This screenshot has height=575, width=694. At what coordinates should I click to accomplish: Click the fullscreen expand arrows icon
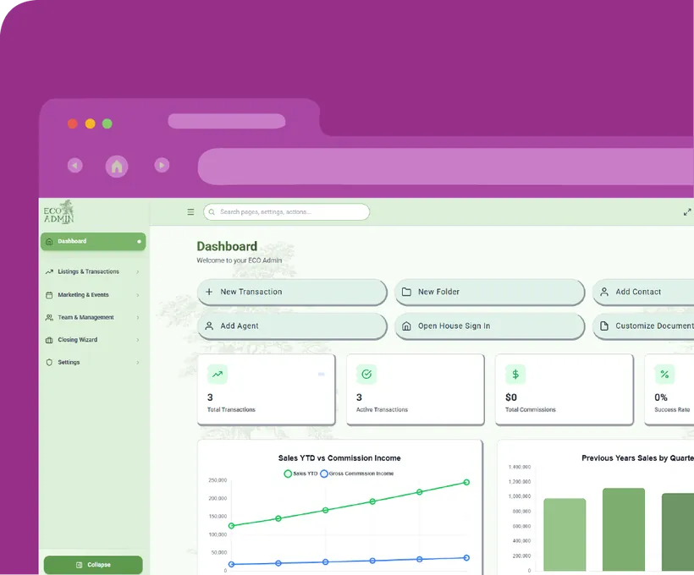687,212
